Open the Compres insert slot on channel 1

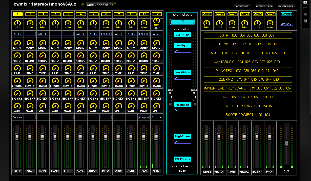point(17,117)
